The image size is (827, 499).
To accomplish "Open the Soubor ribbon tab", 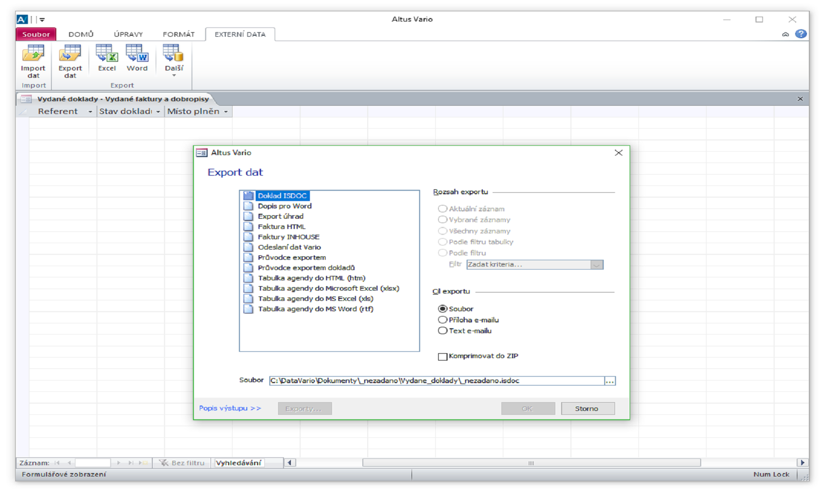I will 36,34.
